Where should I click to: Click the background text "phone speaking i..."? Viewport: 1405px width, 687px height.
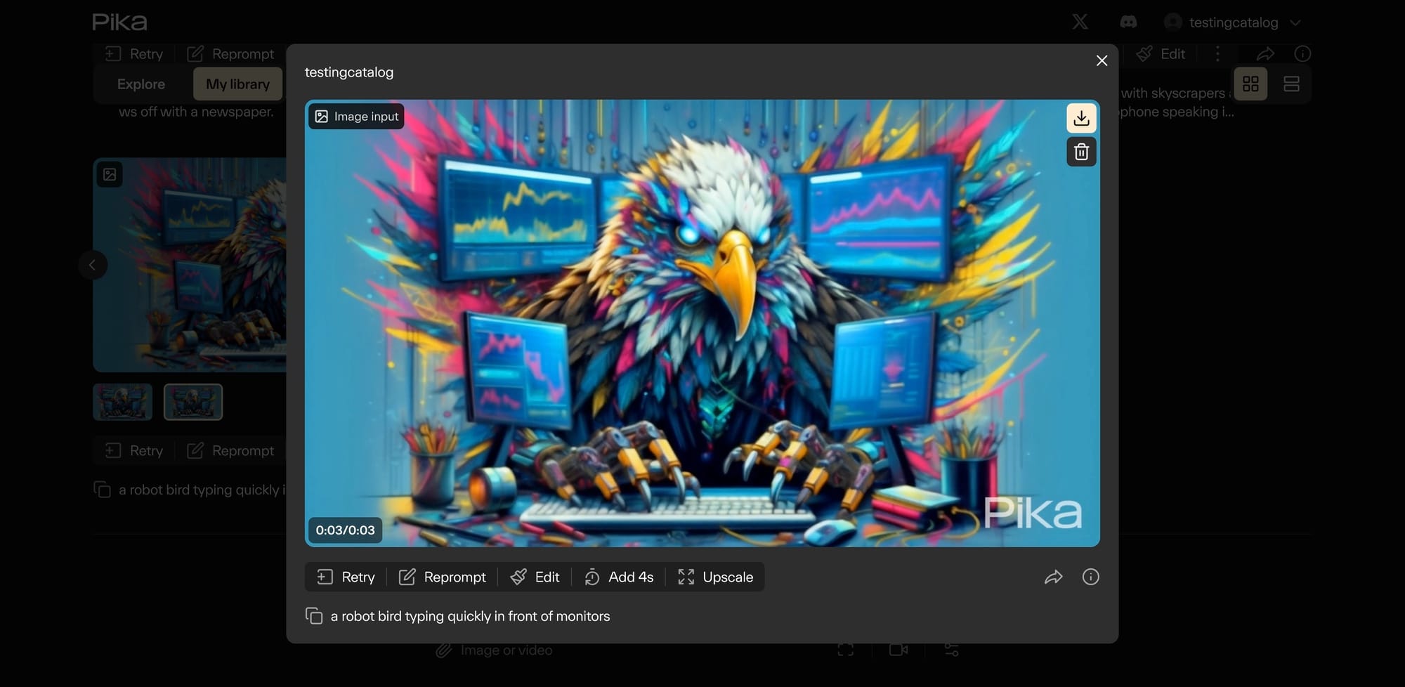click(1177, 112)
